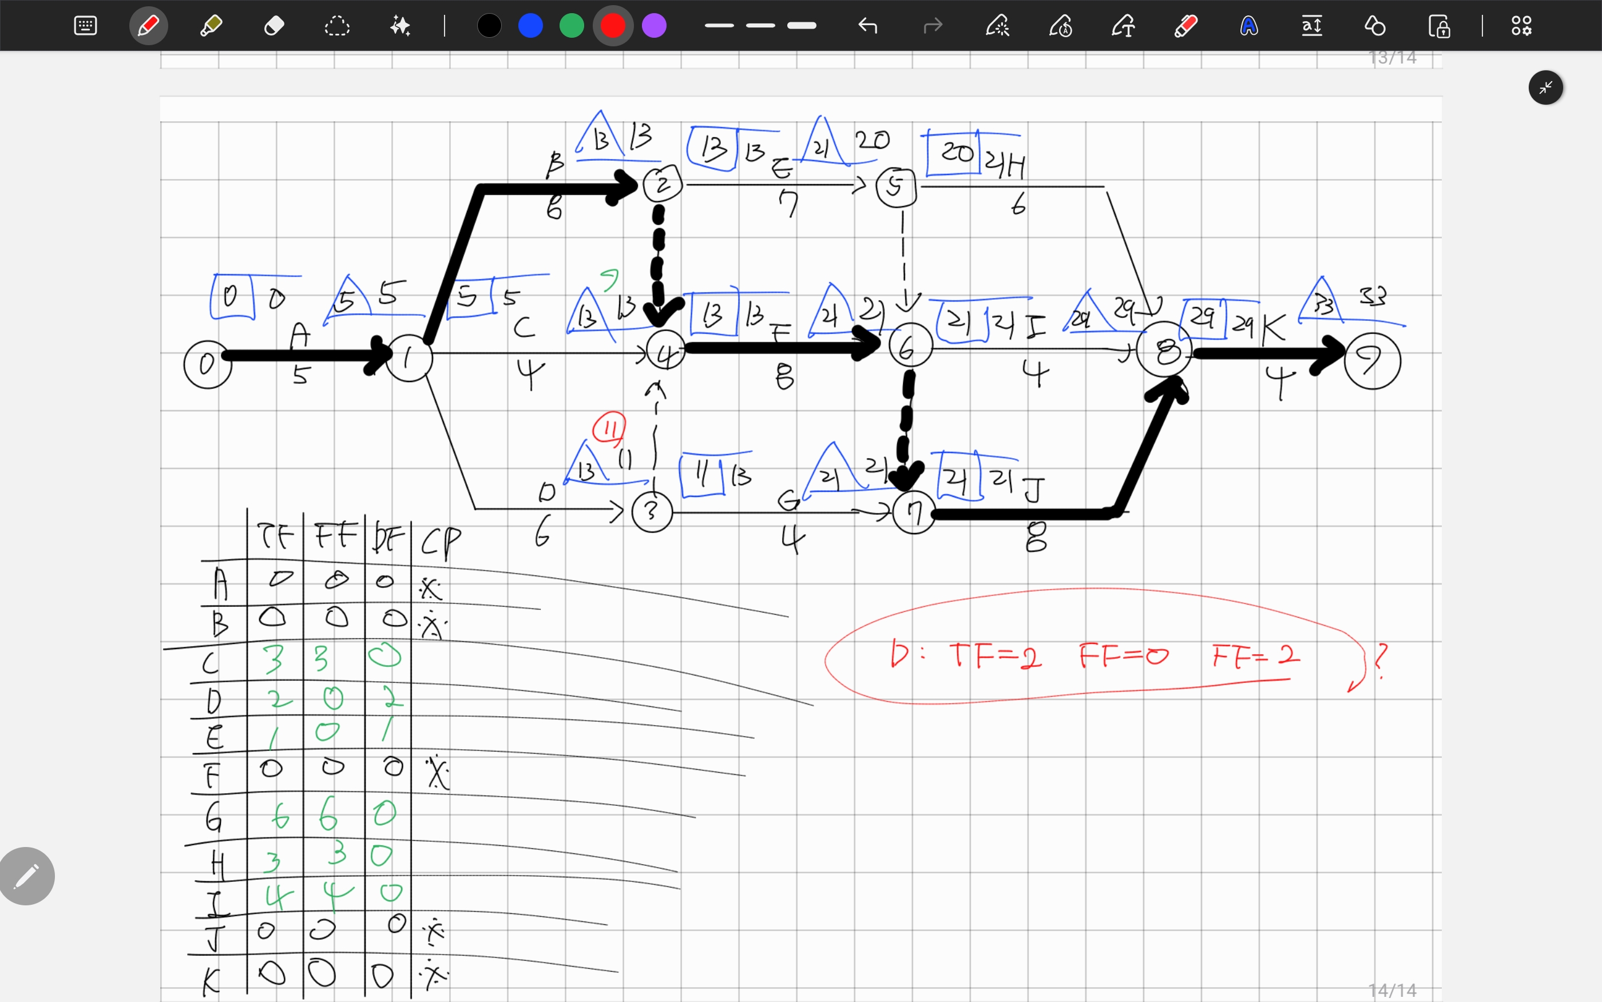Select the keyboard text input tool
The height and width of the screenshot is (1002, 1602).
(85, 26)
